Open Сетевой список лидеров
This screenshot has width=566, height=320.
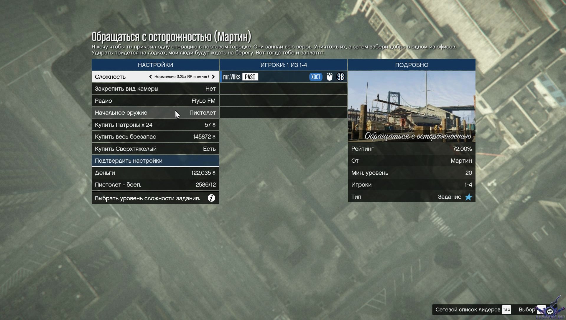tap(468, 309)
